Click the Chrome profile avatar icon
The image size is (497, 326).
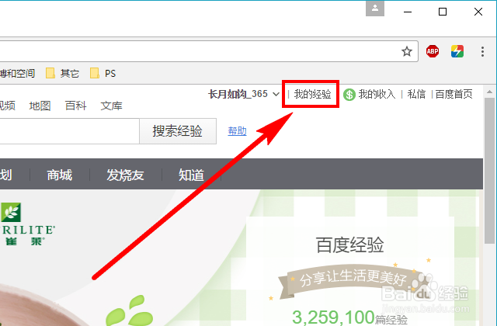tap(375, 9)
